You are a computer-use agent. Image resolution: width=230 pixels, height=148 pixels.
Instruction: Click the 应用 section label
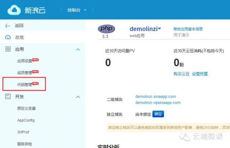[x=19, y=49]
